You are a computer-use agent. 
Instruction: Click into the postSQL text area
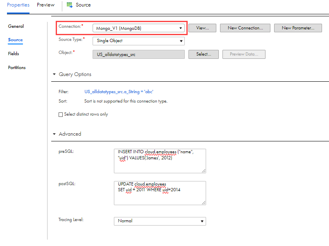click(160, 193)
